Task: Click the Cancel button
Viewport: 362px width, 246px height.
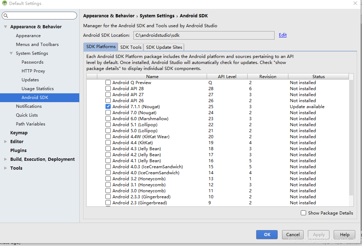Action: 293,234
